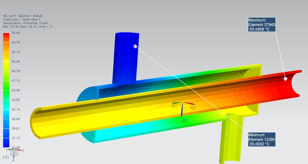This screenshot has width=308, height=164.
Task: Select the minimum temperature marker diamond
Action: click(x=135, y=46)
